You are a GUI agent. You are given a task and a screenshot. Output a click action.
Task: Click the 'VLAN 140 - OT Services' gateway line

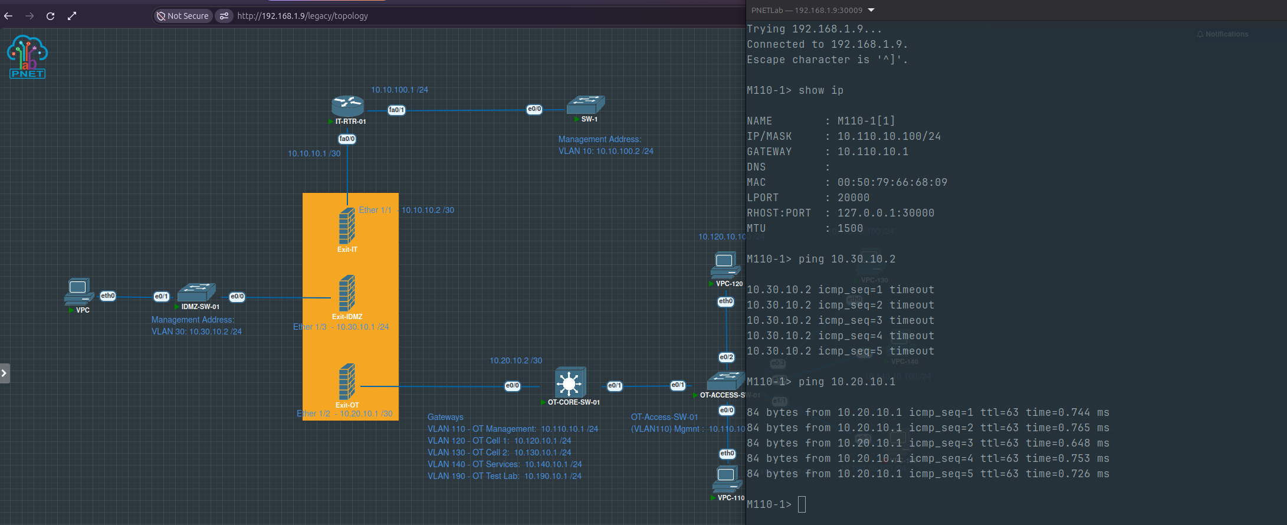pyautogui.click(x=504, y=464)
